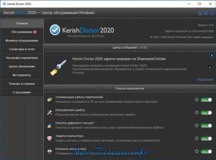Click the Защита компьютера shield icon

(x=49, y=138)
